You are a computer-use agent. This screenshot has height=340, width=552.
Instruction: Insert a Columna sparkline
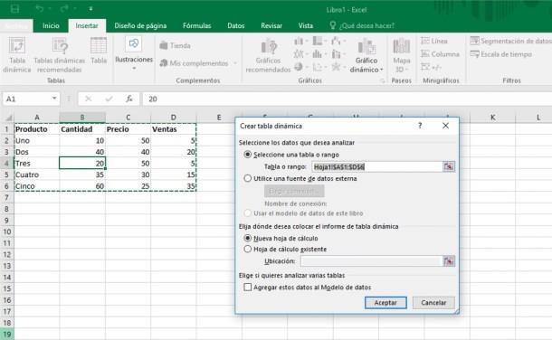[x=440, y=53]
